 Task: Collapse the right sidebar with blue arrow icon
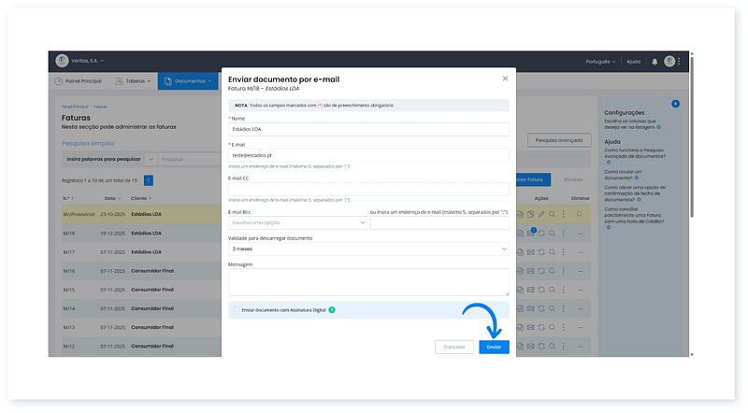pos(675,104)
